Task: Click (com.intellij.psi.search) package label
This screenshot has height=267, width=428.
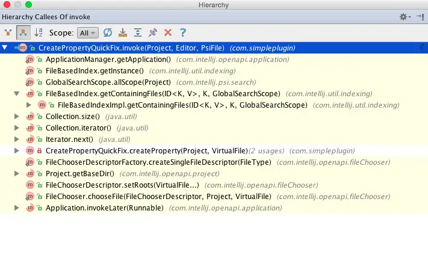Action: [216, 82]
